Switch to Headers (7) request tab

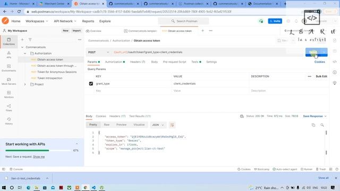138,62
